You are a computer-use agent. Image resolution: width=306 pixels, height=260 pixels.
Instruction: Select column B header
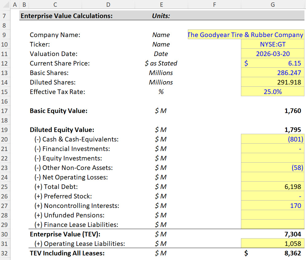[24, 4]
